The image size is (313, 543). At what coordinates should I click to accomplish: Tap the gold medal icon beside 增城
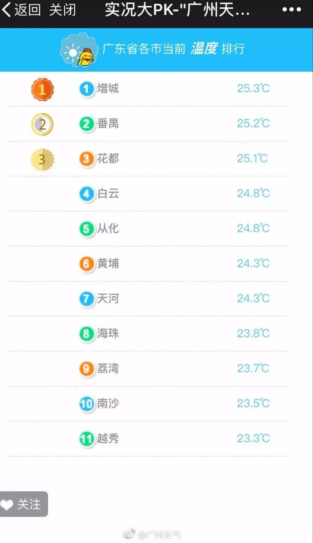click(42, 89)
